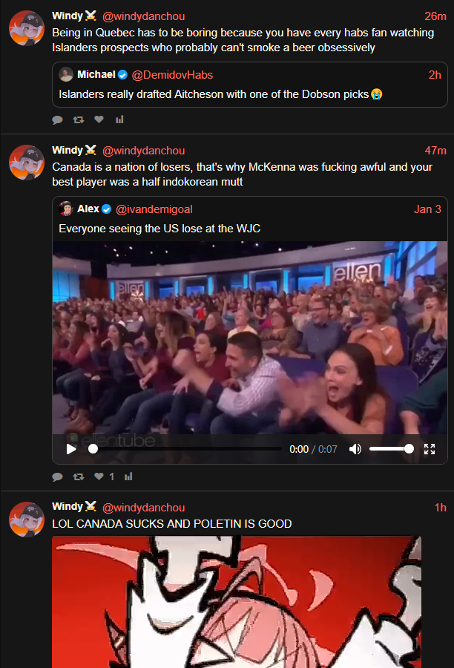Viewport: 454px width, 668px height.
Task: Open @DemidovHabs profile link
Action: tap(172, 75)
